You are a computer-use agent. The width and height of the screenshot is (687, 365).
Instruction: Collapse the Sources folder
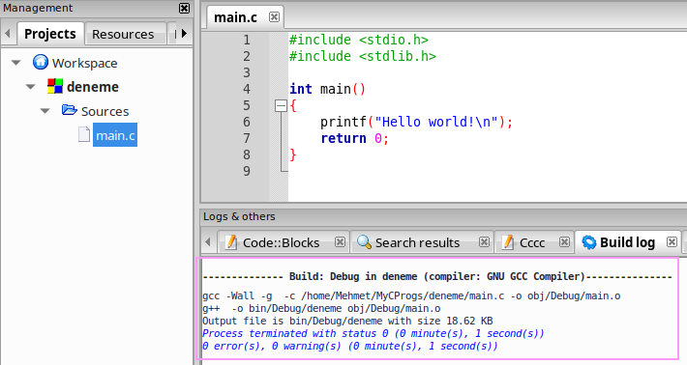(x=45, y=111)
